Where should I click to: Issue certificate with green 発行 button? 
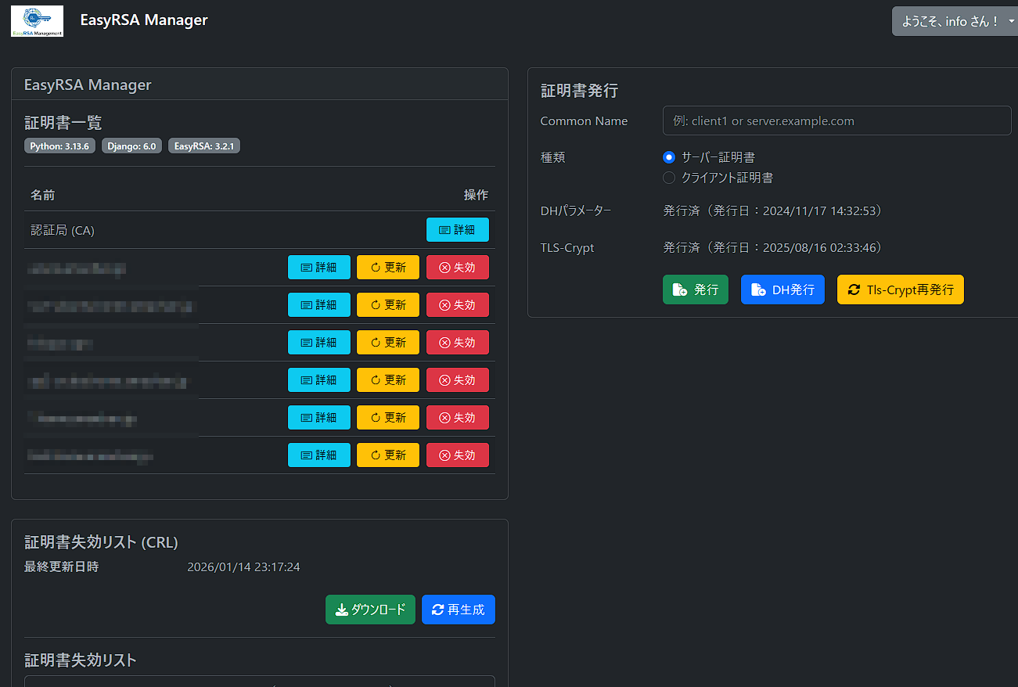point(695,290)
